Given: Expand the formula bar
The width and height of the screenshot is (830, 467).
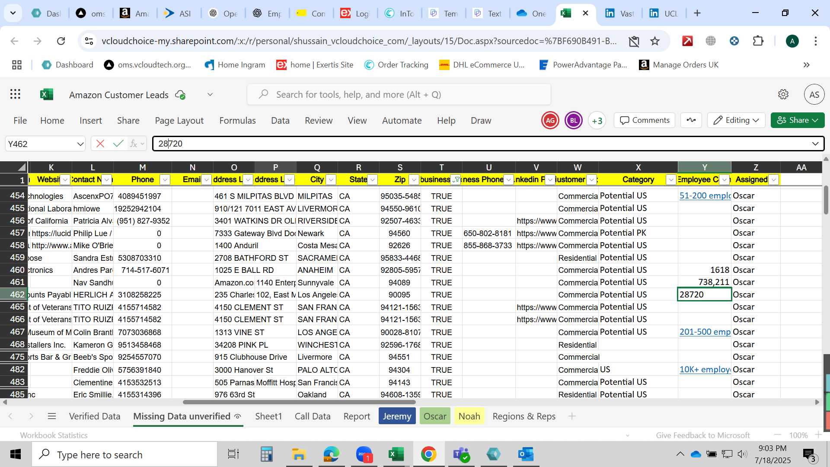Looking at the screenshot, I should click(x=815, y=144).
